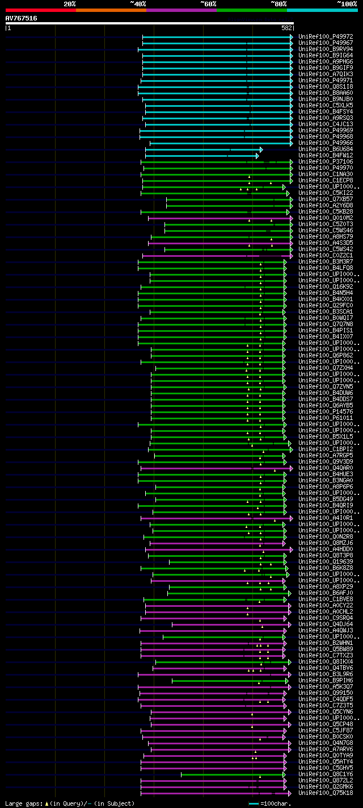Click UniRef100_Q16K92 label

326,286
